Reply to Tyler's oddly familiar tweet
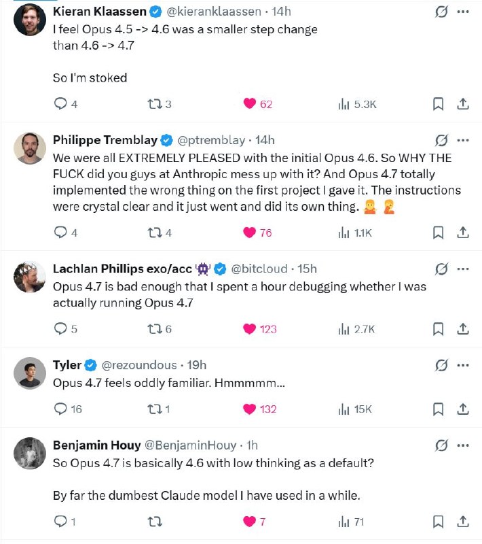Screen dimensions: 482x544 (60, 409)
